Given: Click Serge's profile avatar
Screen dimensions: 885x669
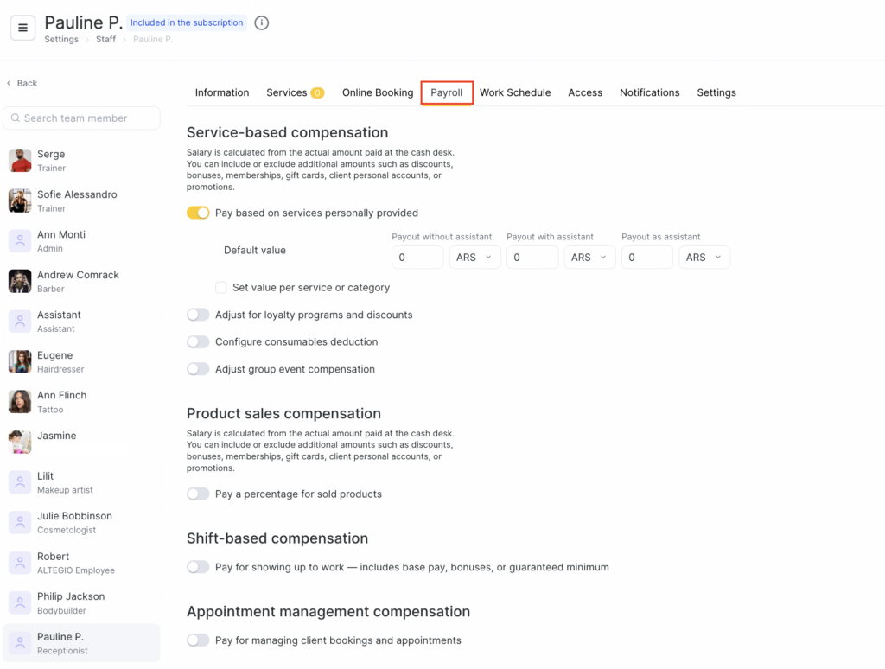Looking at the screenshot, I should pos(20,161).
